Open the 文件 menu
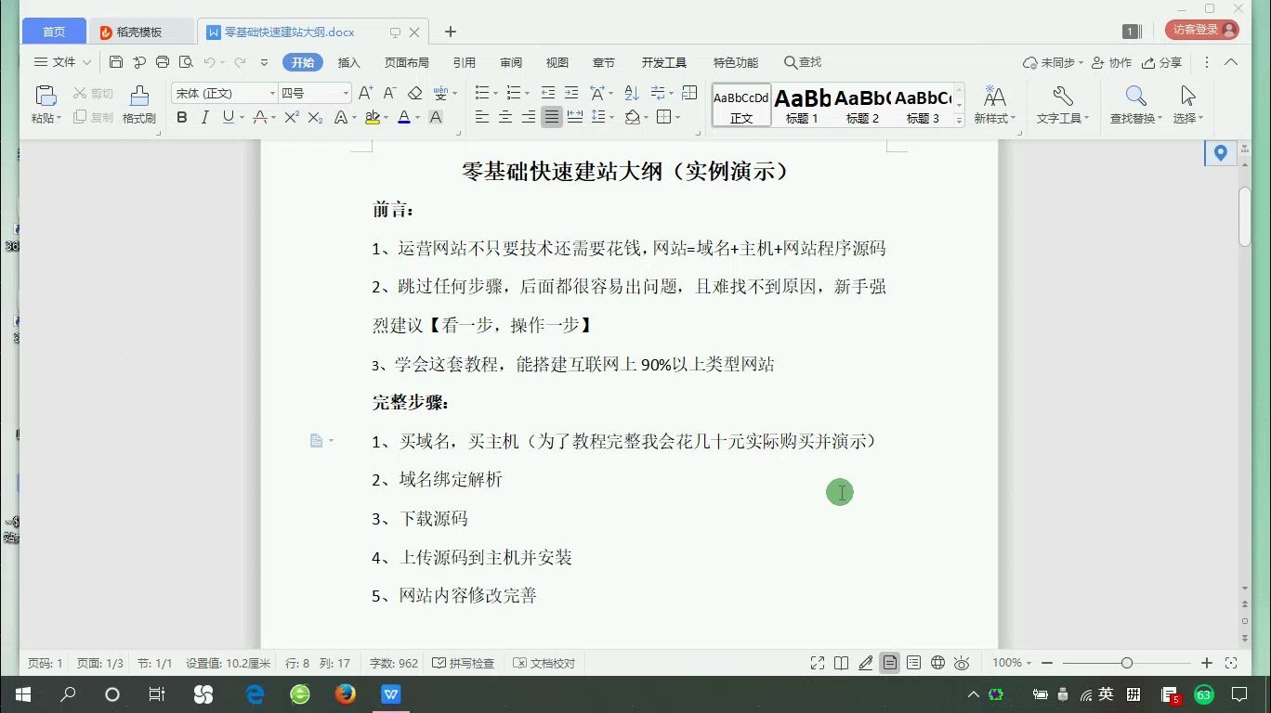The width and height of the screenshot is (1271, 713). coord(62,62)
